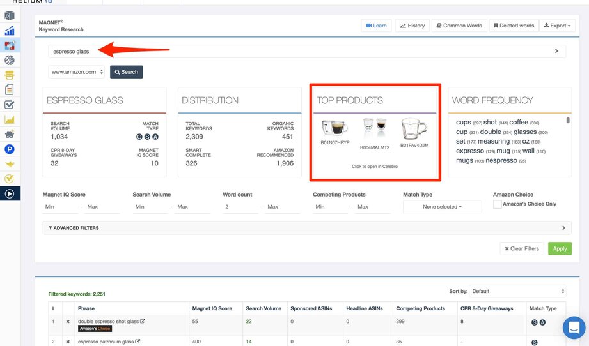Click Organic match type O icon in summary

coord(139,137)
